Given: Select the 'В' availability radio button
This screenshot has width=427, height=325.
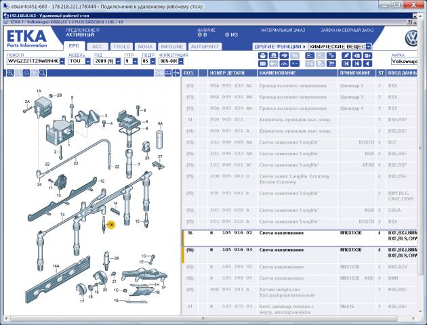Looking at the screenshot, I should 200,35.
